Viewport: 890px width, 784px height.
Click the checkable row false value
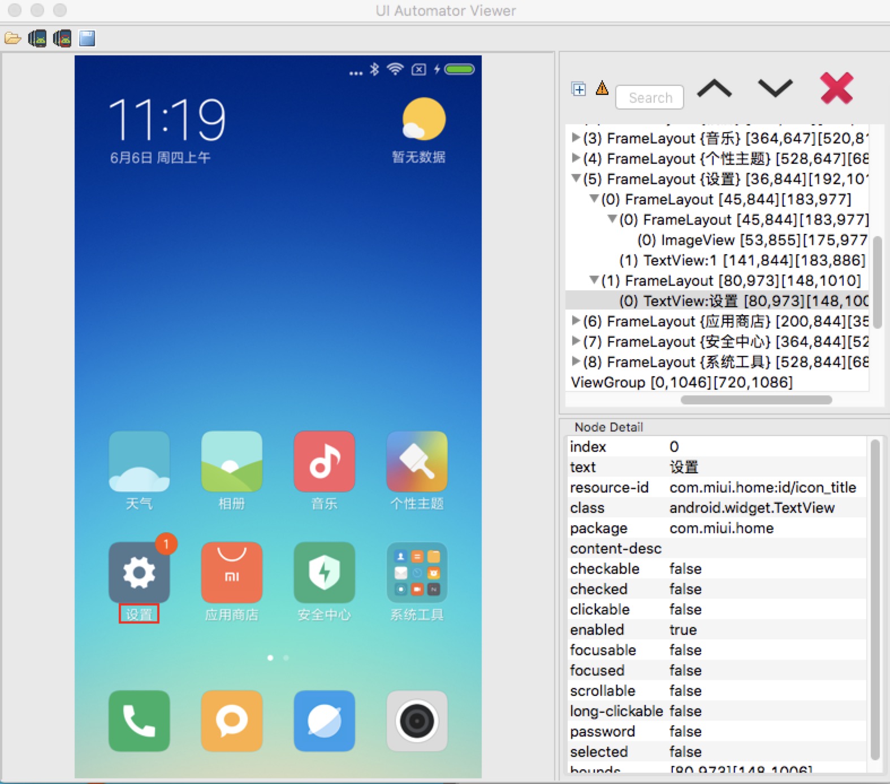tap(685, 569)
